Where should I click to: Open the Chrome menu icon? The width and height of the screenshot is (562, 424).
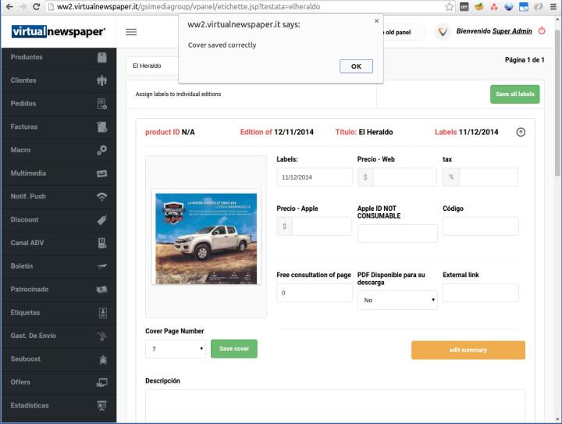(553, 6)
